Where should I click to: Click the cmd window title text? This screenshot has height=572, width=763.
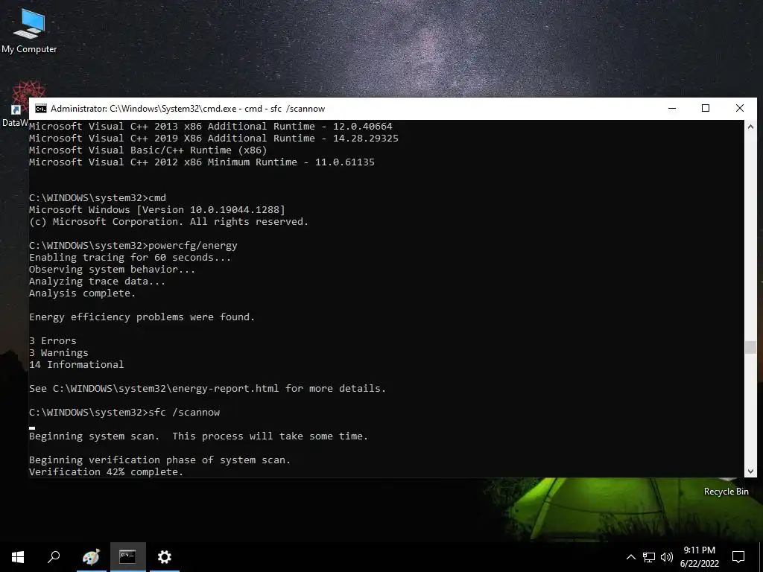[188, 109]
